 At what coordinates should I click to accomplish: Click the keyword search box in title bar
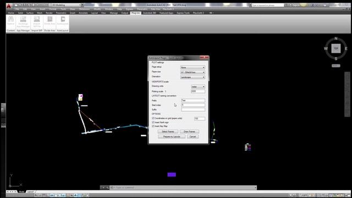click(x=268, y=5)
